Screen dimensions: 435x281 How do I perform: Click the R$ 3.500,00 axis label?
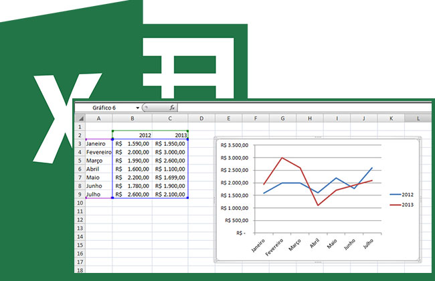[x=234, y=145]
